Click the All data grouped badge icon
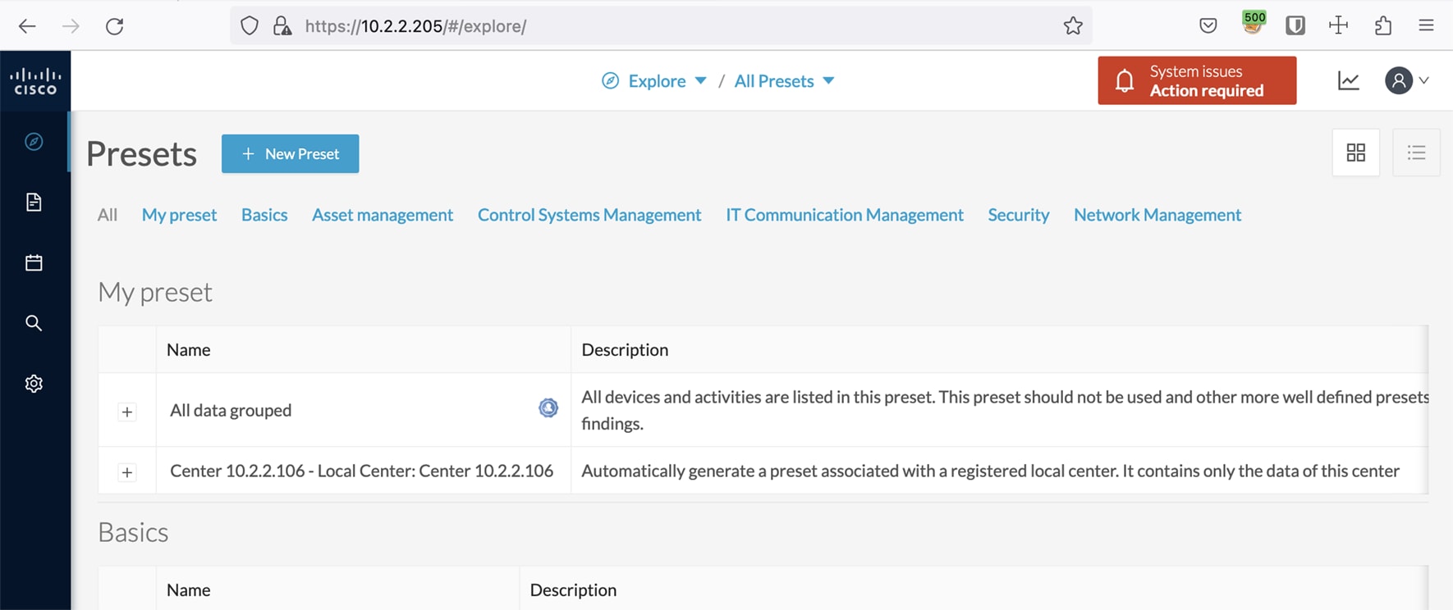 tap(548, 408)
